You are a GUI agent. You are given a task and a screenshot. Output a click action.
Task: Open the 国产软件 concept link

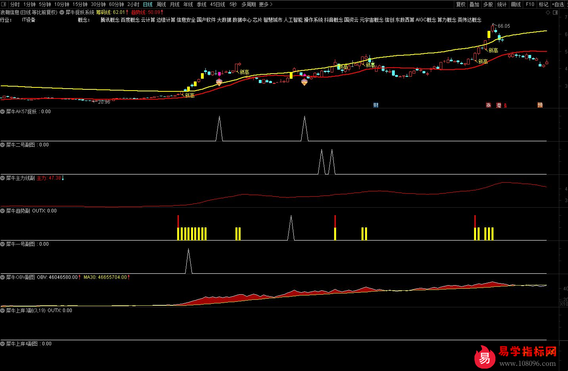pos(207,20)
